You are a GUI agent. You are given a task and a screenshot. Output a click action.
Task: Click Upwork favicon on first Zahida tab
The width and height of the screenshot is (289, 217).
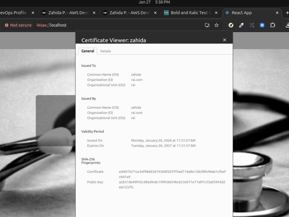(44, 13)
